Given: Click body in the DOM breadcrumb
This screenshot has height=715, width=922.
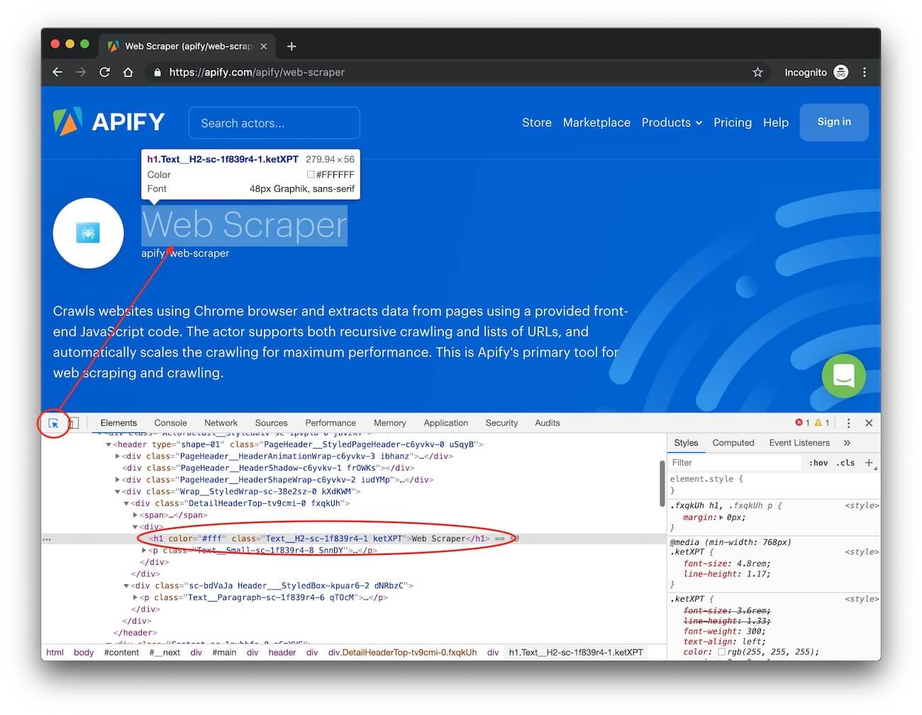Looking at the screenshot, I should point(84,653).
